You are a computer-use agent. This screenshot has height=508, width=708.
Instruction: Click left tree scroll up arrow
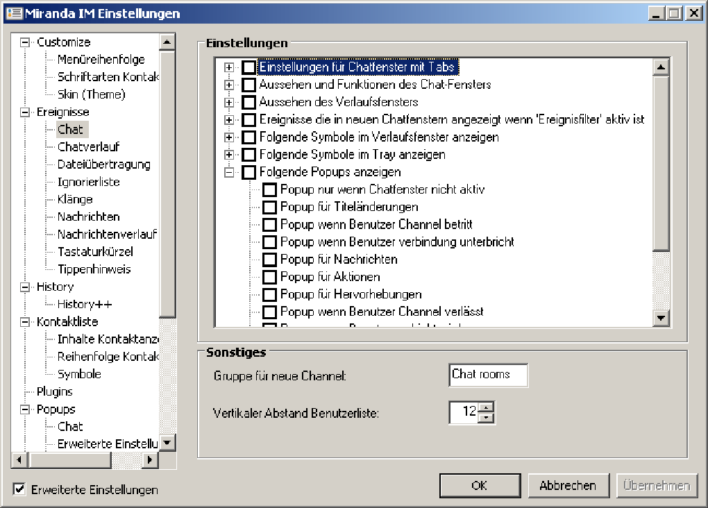[167, 42]
